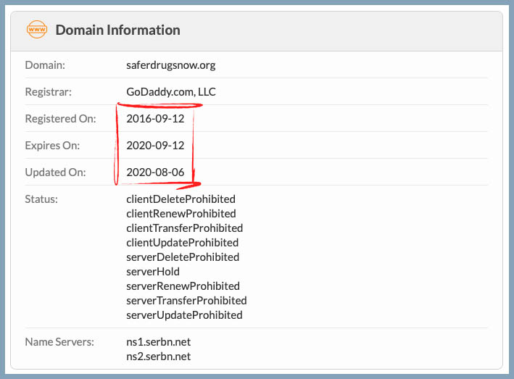Select the GoDaddy.com, LLC registrar text
This screenshot has height=379, width=514.
(x=170, y=92)
